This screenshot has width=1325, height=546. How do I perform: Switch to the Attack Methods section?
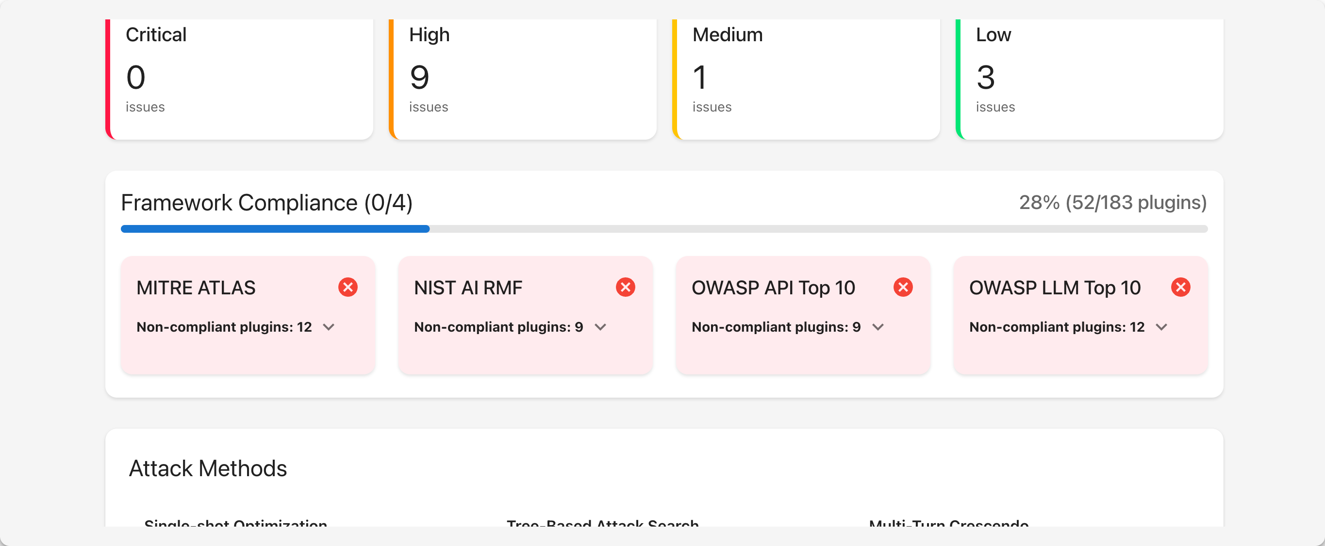coord(208,468)
